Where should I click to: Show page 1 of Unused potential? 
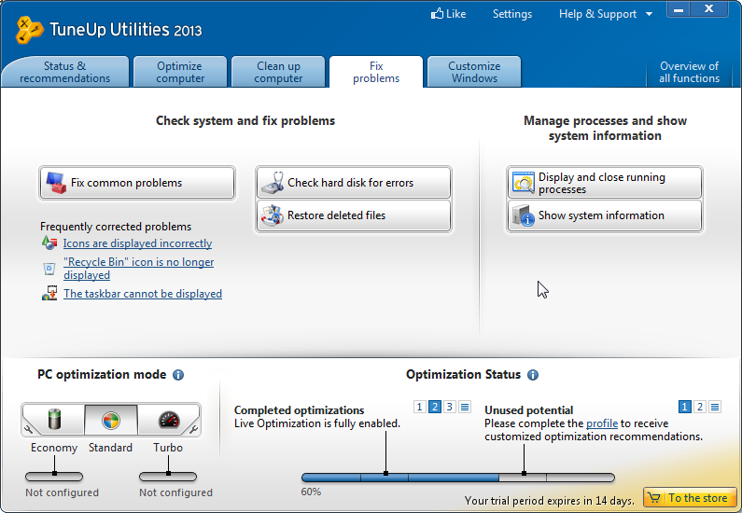(x=684, y=407)
